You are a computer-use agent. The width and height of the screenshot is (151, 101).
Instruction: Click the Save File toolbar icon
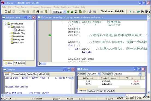click(14, 12)
